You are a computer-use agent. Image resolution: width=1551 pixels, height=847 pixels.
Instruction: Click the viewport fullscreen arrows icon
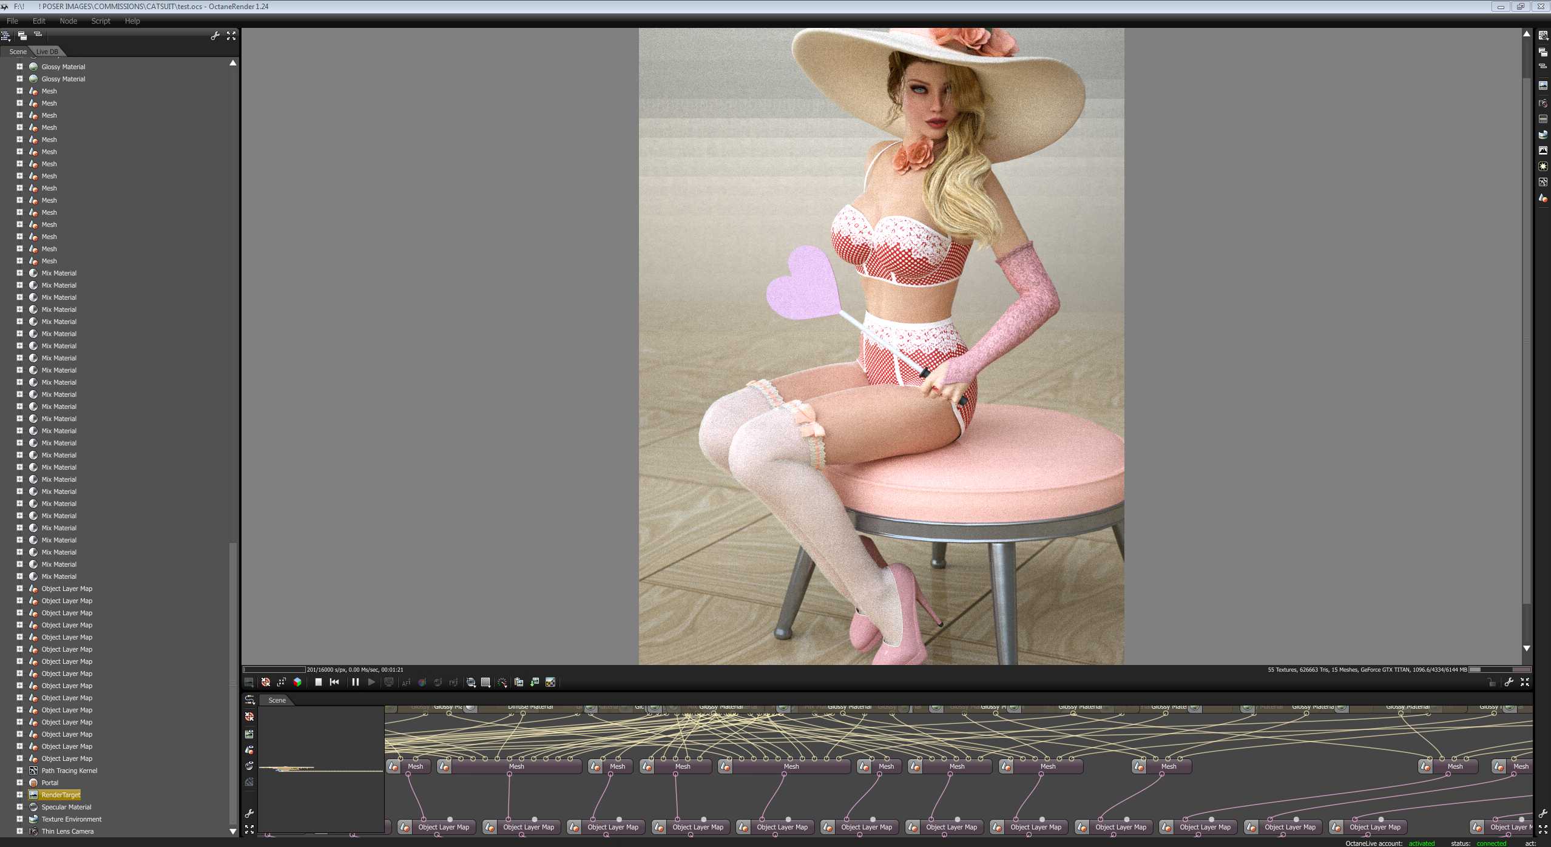[x=1525, y=682]
